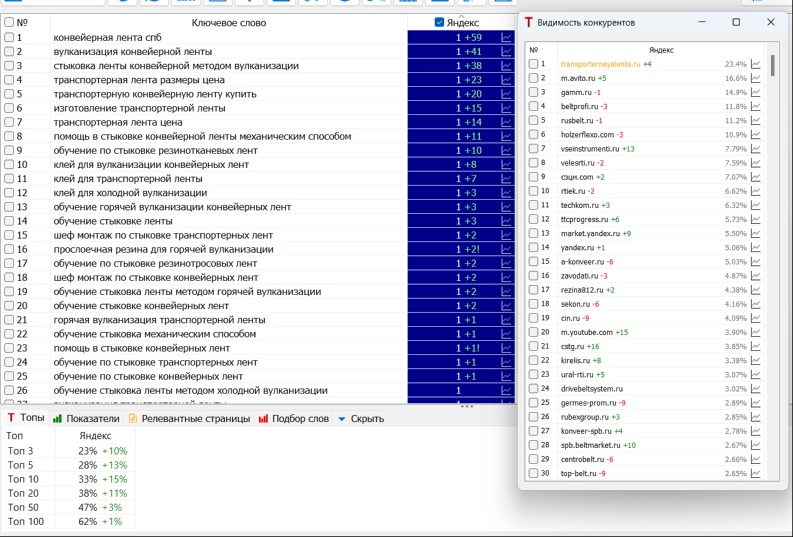Open visibility chart for gamm.ru

pos(756,92)
